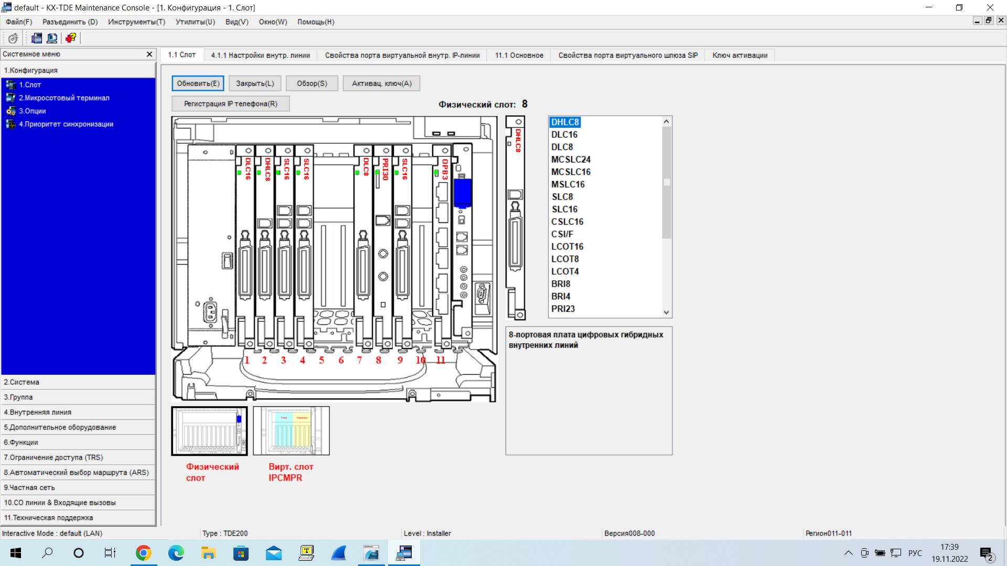
Task: Expand the 9.Частная сеть section
Action: (78, 487)
